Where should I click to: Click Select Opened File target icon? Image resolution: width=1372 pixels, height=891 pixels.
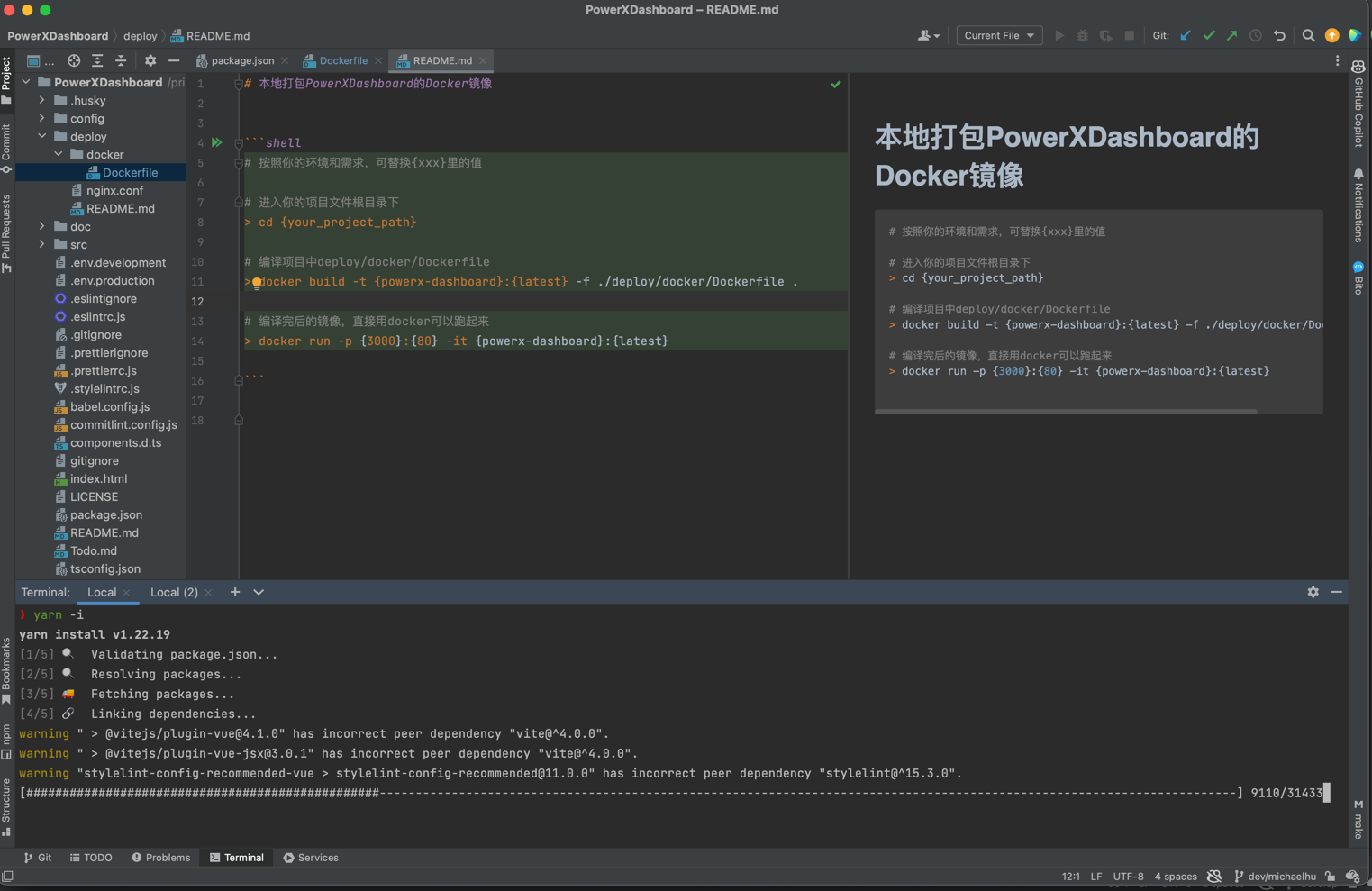tap(74, 60)
